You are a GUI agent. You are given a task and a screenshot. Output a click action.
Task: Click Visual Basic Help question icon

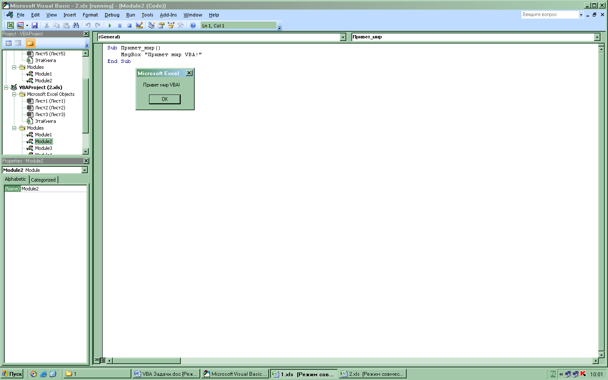(x=193, y=25)
